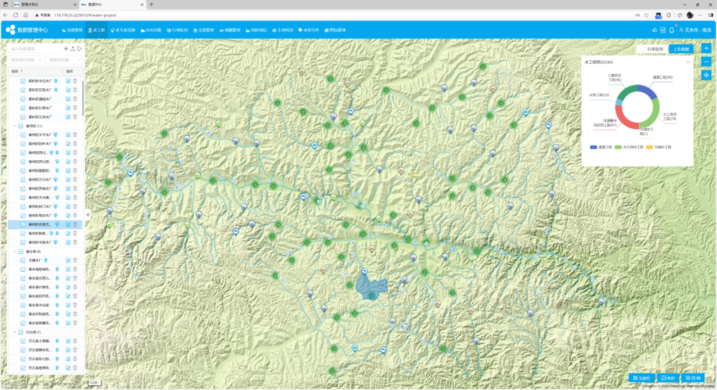Toggle the 甘谷县 group checkbox
The width and height of the screenshot is (717, 390).
pyautogui.click(x=21, y=332)
